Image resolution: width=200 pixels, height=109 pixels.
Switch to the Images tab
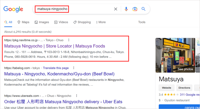(x=42, y=22)
